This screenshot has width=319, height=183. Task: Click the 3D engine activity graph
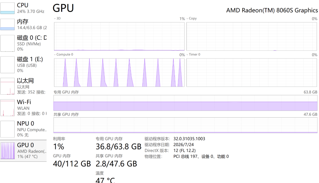(119, 36)
